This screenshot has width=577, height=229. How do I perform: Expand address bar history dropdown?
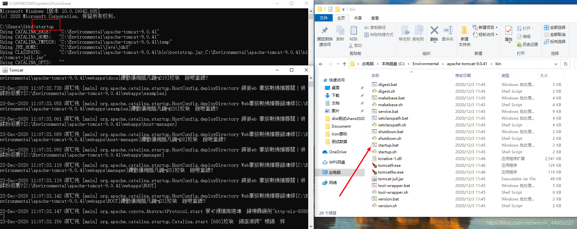pyautogui.click(x=556, y=64)
